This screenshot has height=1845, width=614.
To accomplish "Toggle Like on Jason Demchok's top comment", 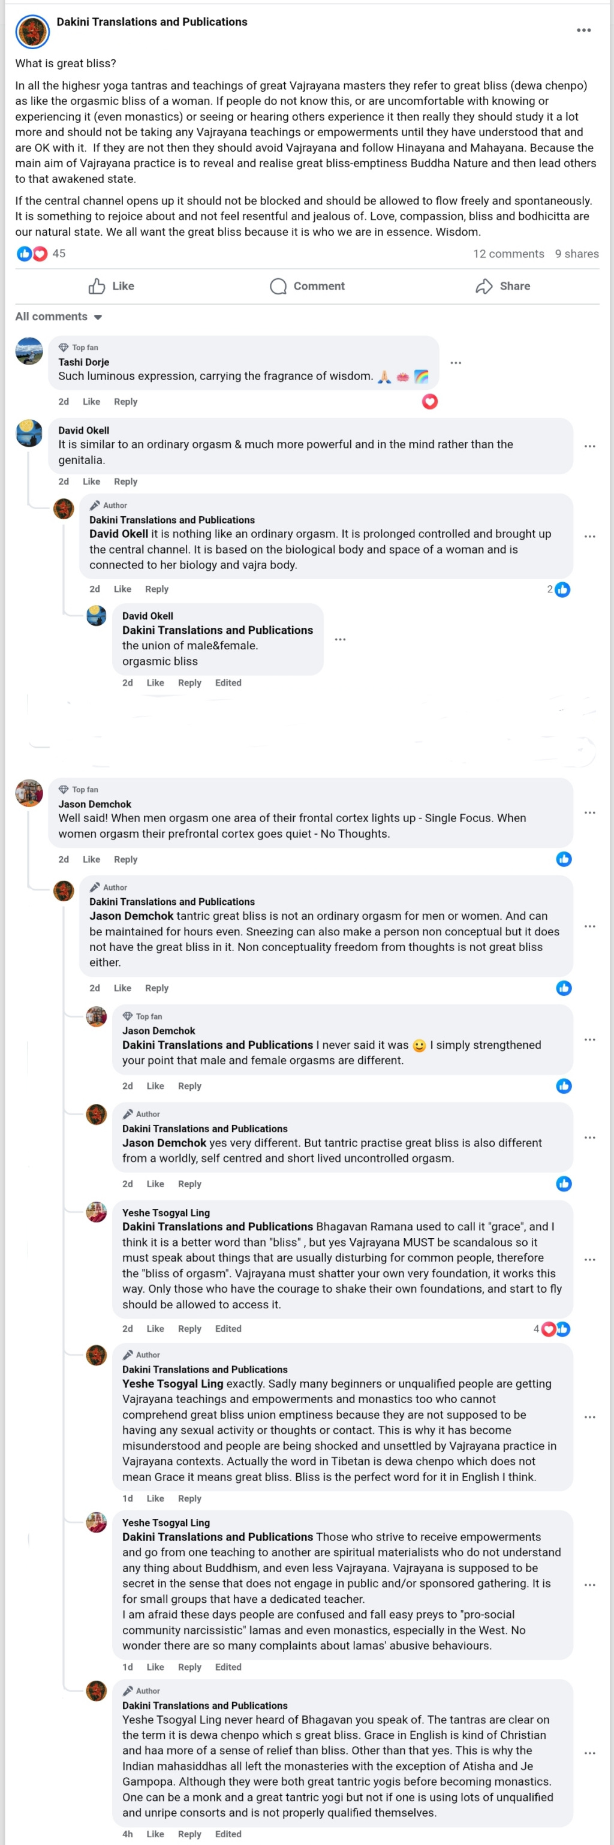I will click(x=92, y=859).
